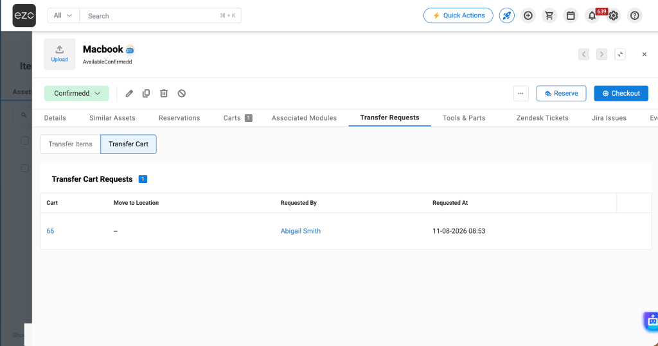
Task: Click search icon in background Items page
Action: click(24, 116)
